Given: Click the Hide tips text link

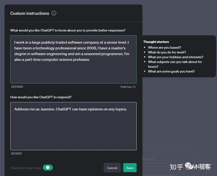Looking at the screenshot, I should 126,87.
